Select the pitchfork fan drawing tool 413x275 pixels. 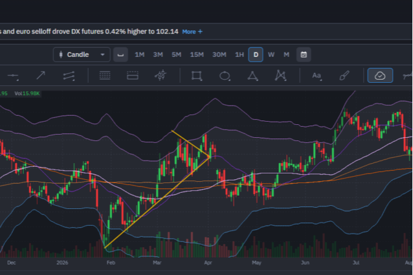(x=161, y=76)
